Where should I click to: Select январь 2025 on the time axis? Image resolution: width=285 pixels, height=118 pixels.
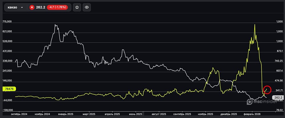[65, 114]
